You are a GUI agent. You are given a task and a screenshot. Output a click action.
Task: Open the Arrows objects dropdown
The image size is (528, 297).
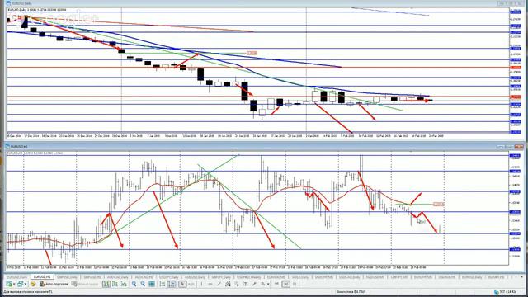(268, 284)
